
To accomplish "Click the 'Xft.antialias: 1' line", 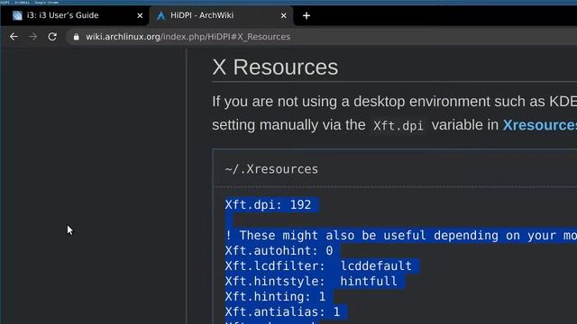I will point(282,312).
